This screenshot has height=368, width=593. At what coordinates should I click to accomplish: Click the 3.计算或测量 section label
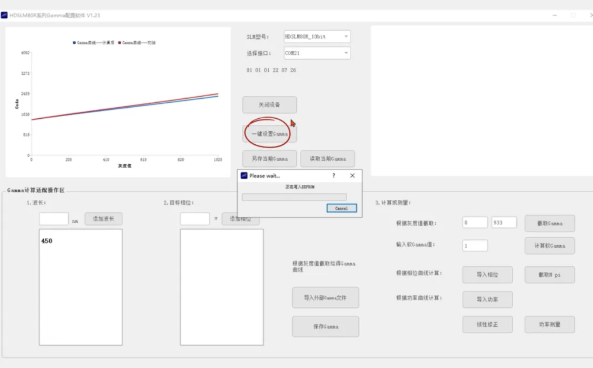click(x=393, y=203)
